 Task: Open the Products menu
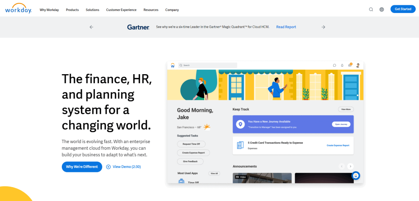[72, 10]
